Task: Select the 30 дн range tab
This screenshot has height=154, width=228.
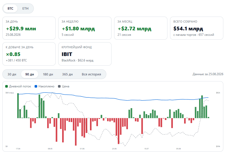Action: [x=12, y=74]
